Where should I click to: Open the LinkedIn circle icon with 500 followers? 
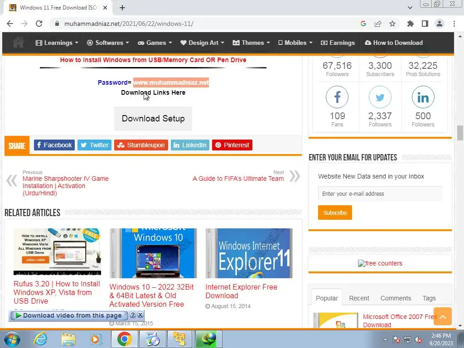coord(423,97)
